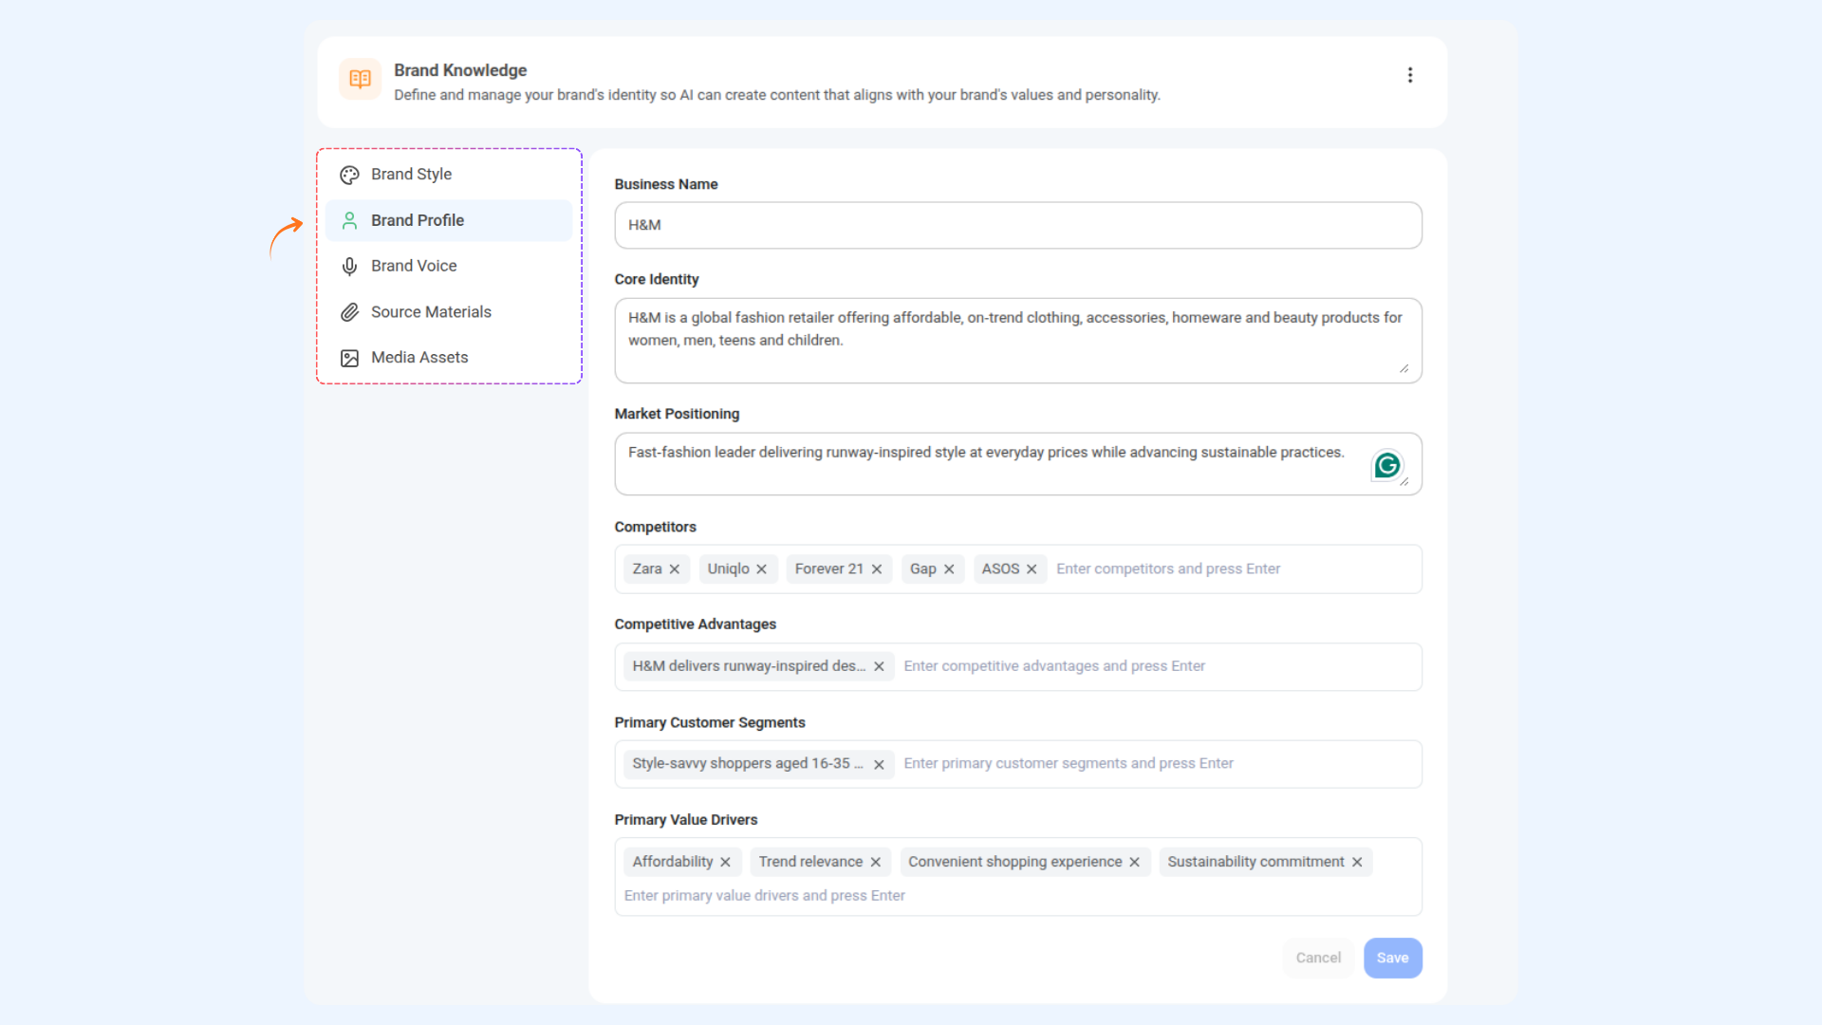The width and height of the screenshot is (1822, 1025).
Task: Remove the ASOS competitor tag
Action: 1032,569
